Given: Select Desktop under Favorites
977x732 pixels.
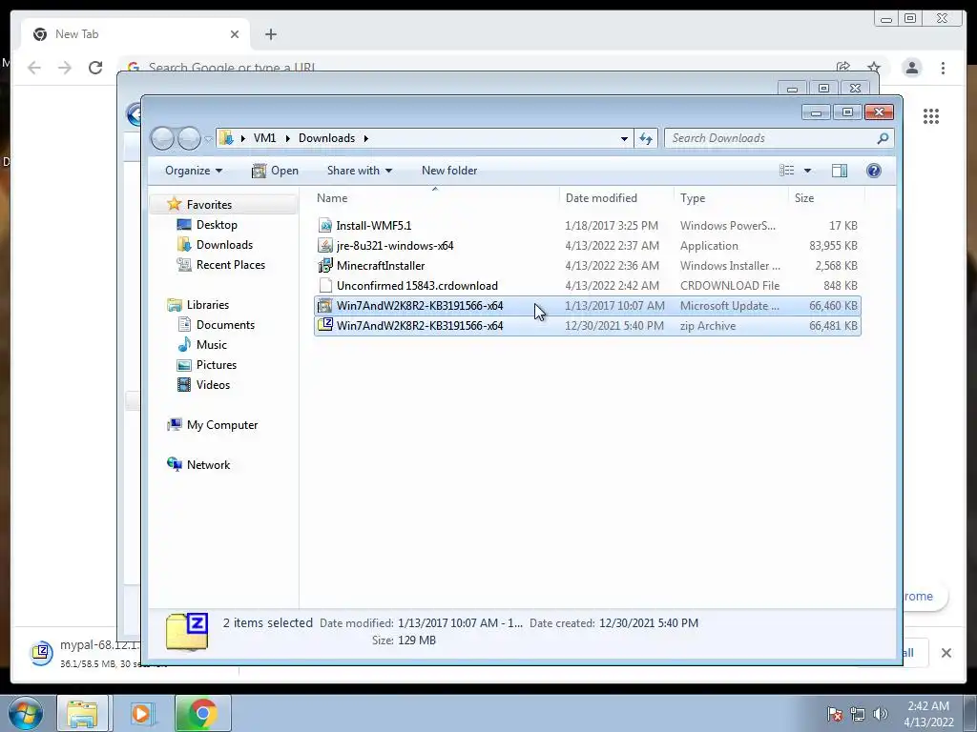Looking at the screenshot, I should pyautogui.click(x=217, y=225).
